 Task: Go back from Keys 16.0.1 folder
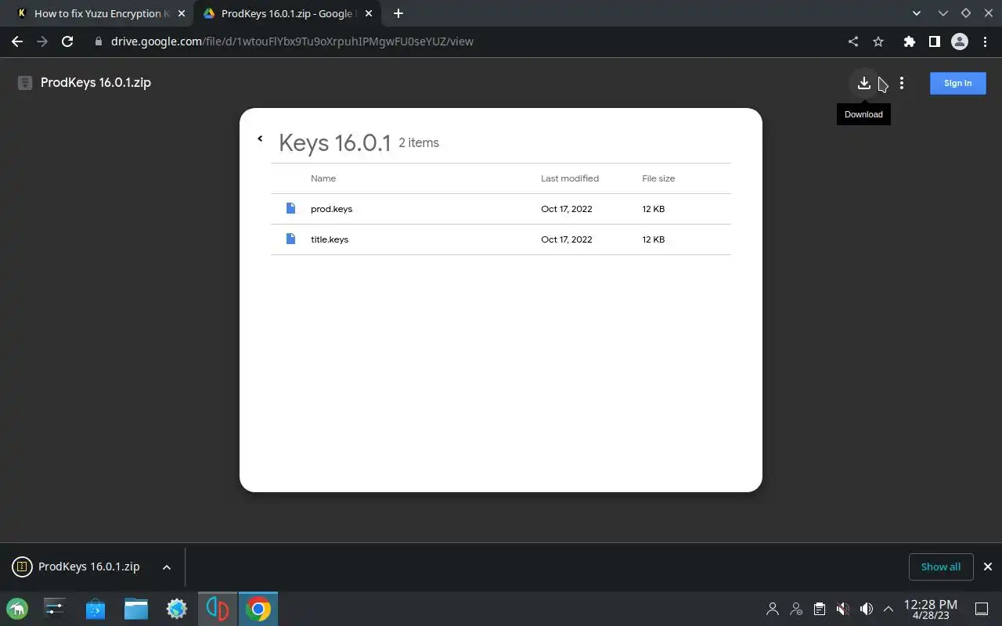pyautogui.click(x=260, y=139)
